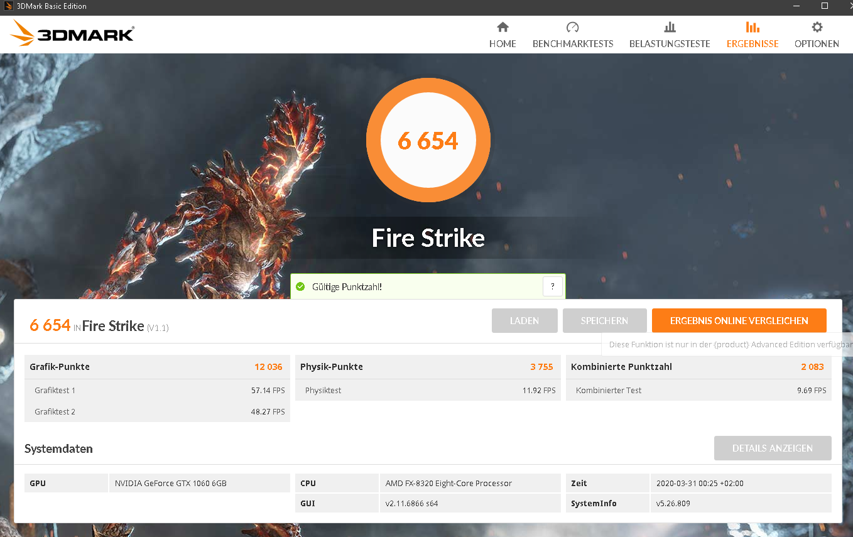Click ERGEBNIS ONLINE VERGLEICHEN button
The image size is (853, 537).
pyautogui.click(x=739, y=320)
